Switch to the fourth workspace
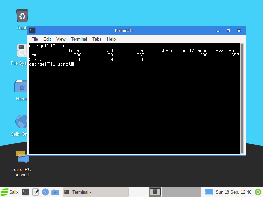263x197 pixels. coord(194,192)
